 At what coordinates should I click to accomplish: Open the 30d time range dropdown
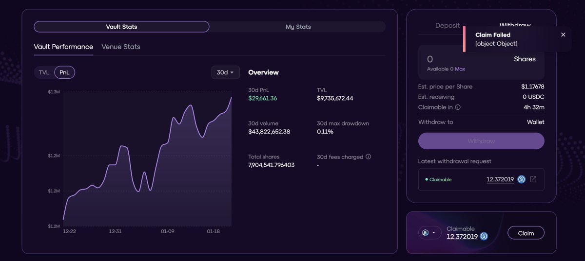coord(225,72)
